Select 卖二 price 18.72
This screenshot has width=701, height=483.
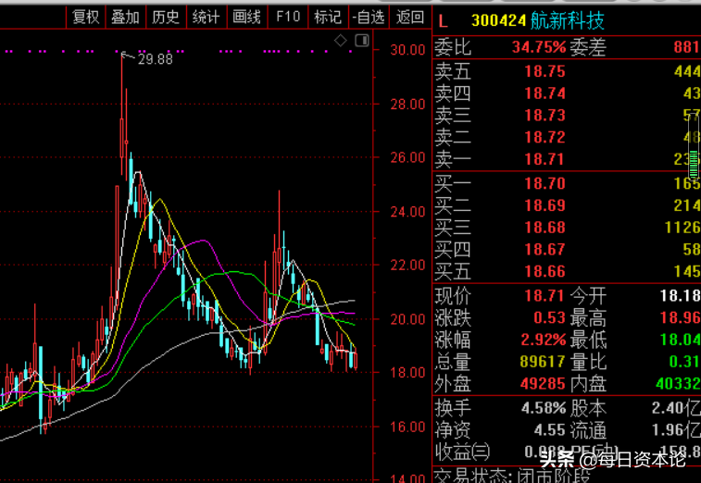(545, 137)
